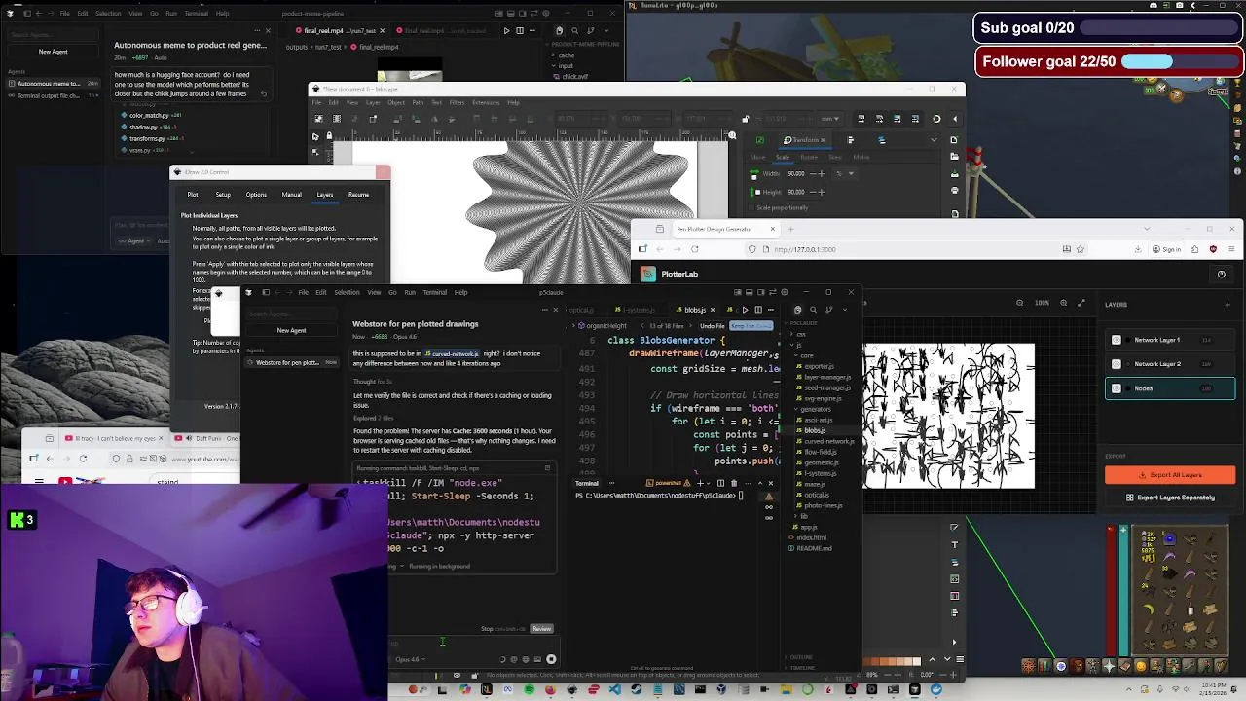1246x701 pixels.
Task: Toggle split editor icon in editor tab bar
Action: pyautogui.click(x=758, y=310)
